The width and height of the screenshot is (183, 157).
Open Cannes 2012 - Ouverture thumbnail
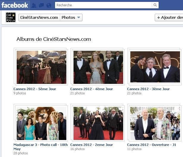tap(155, 123)
